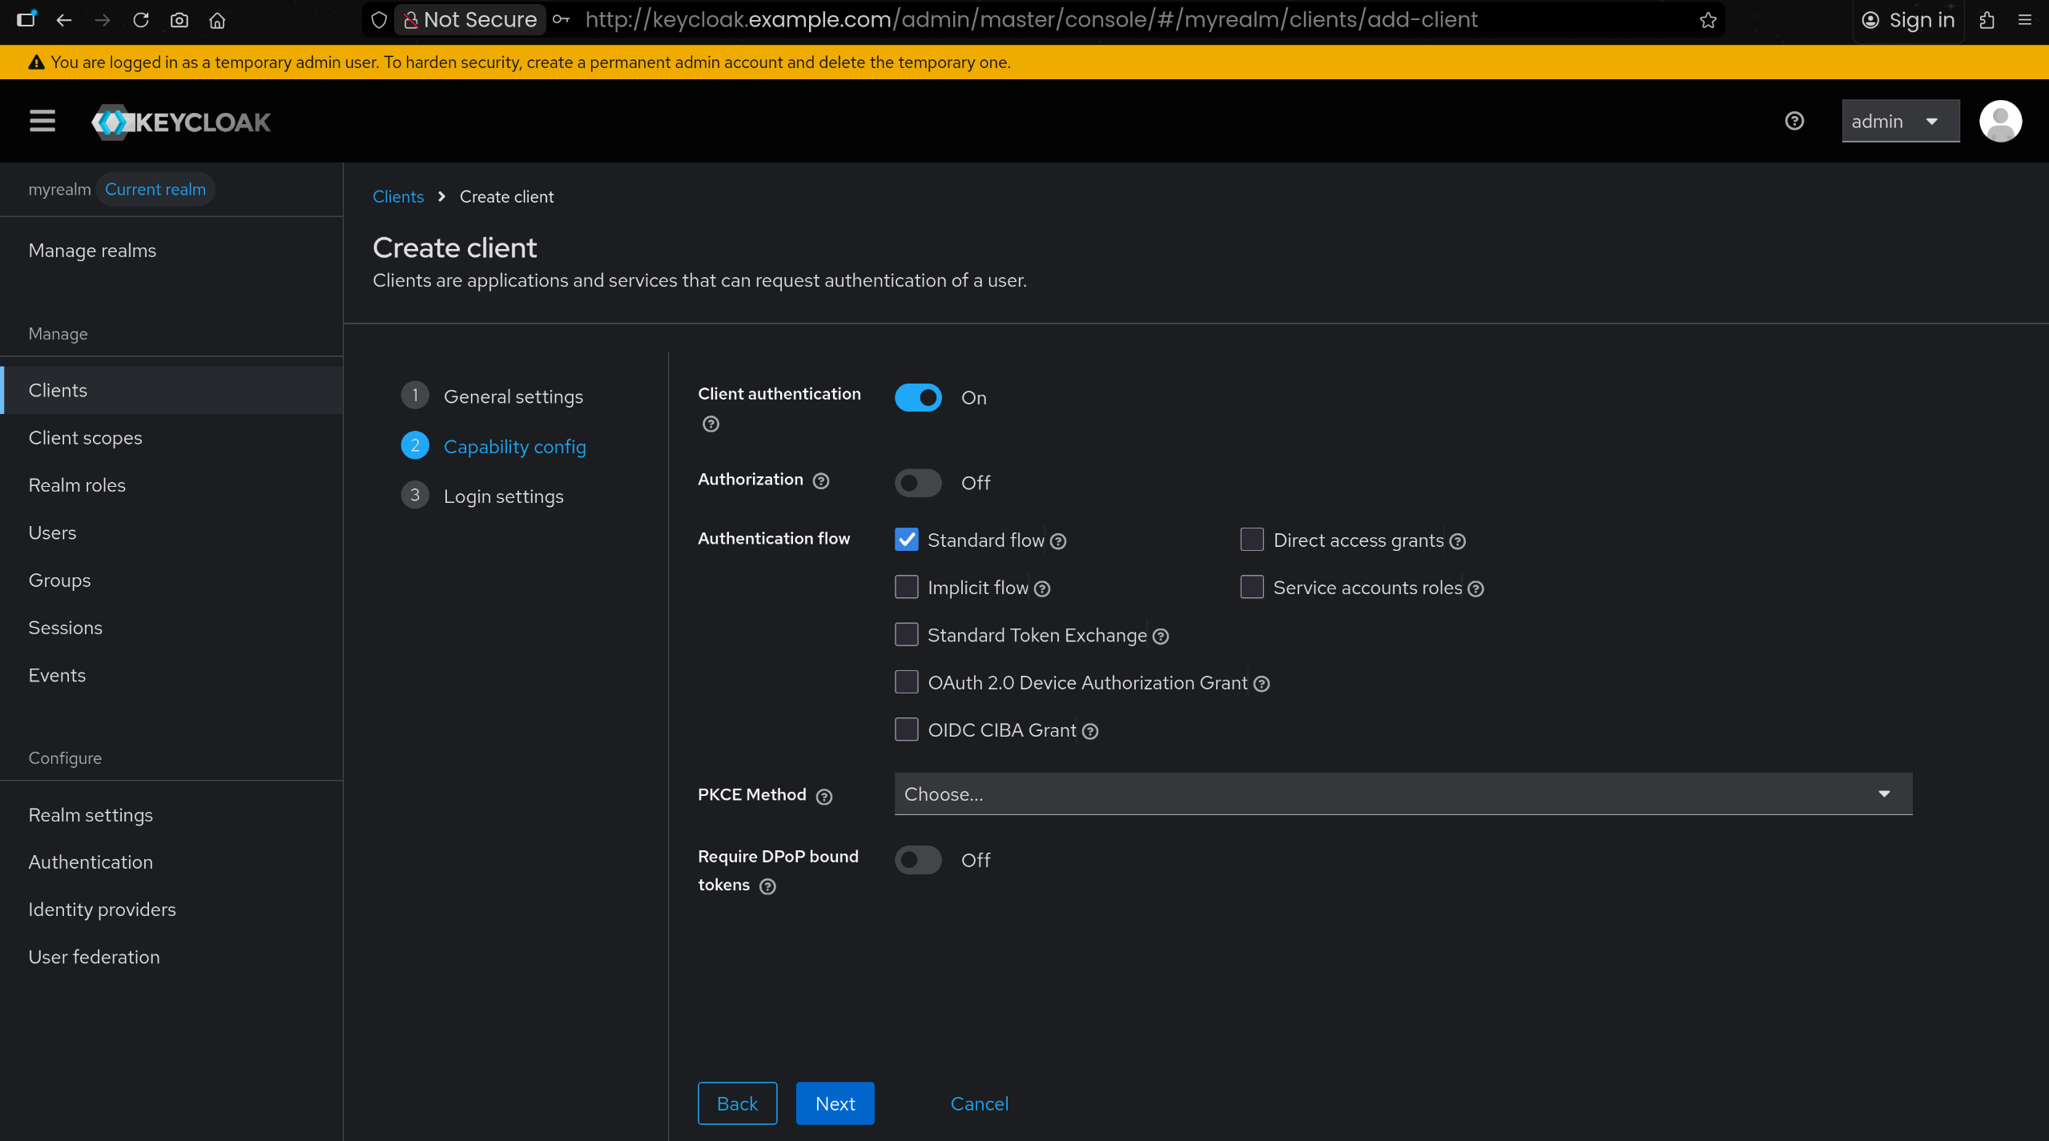Click help icon next to Service accounts roles
Screen dimensions: 2049x1141
click(1476, 589)
